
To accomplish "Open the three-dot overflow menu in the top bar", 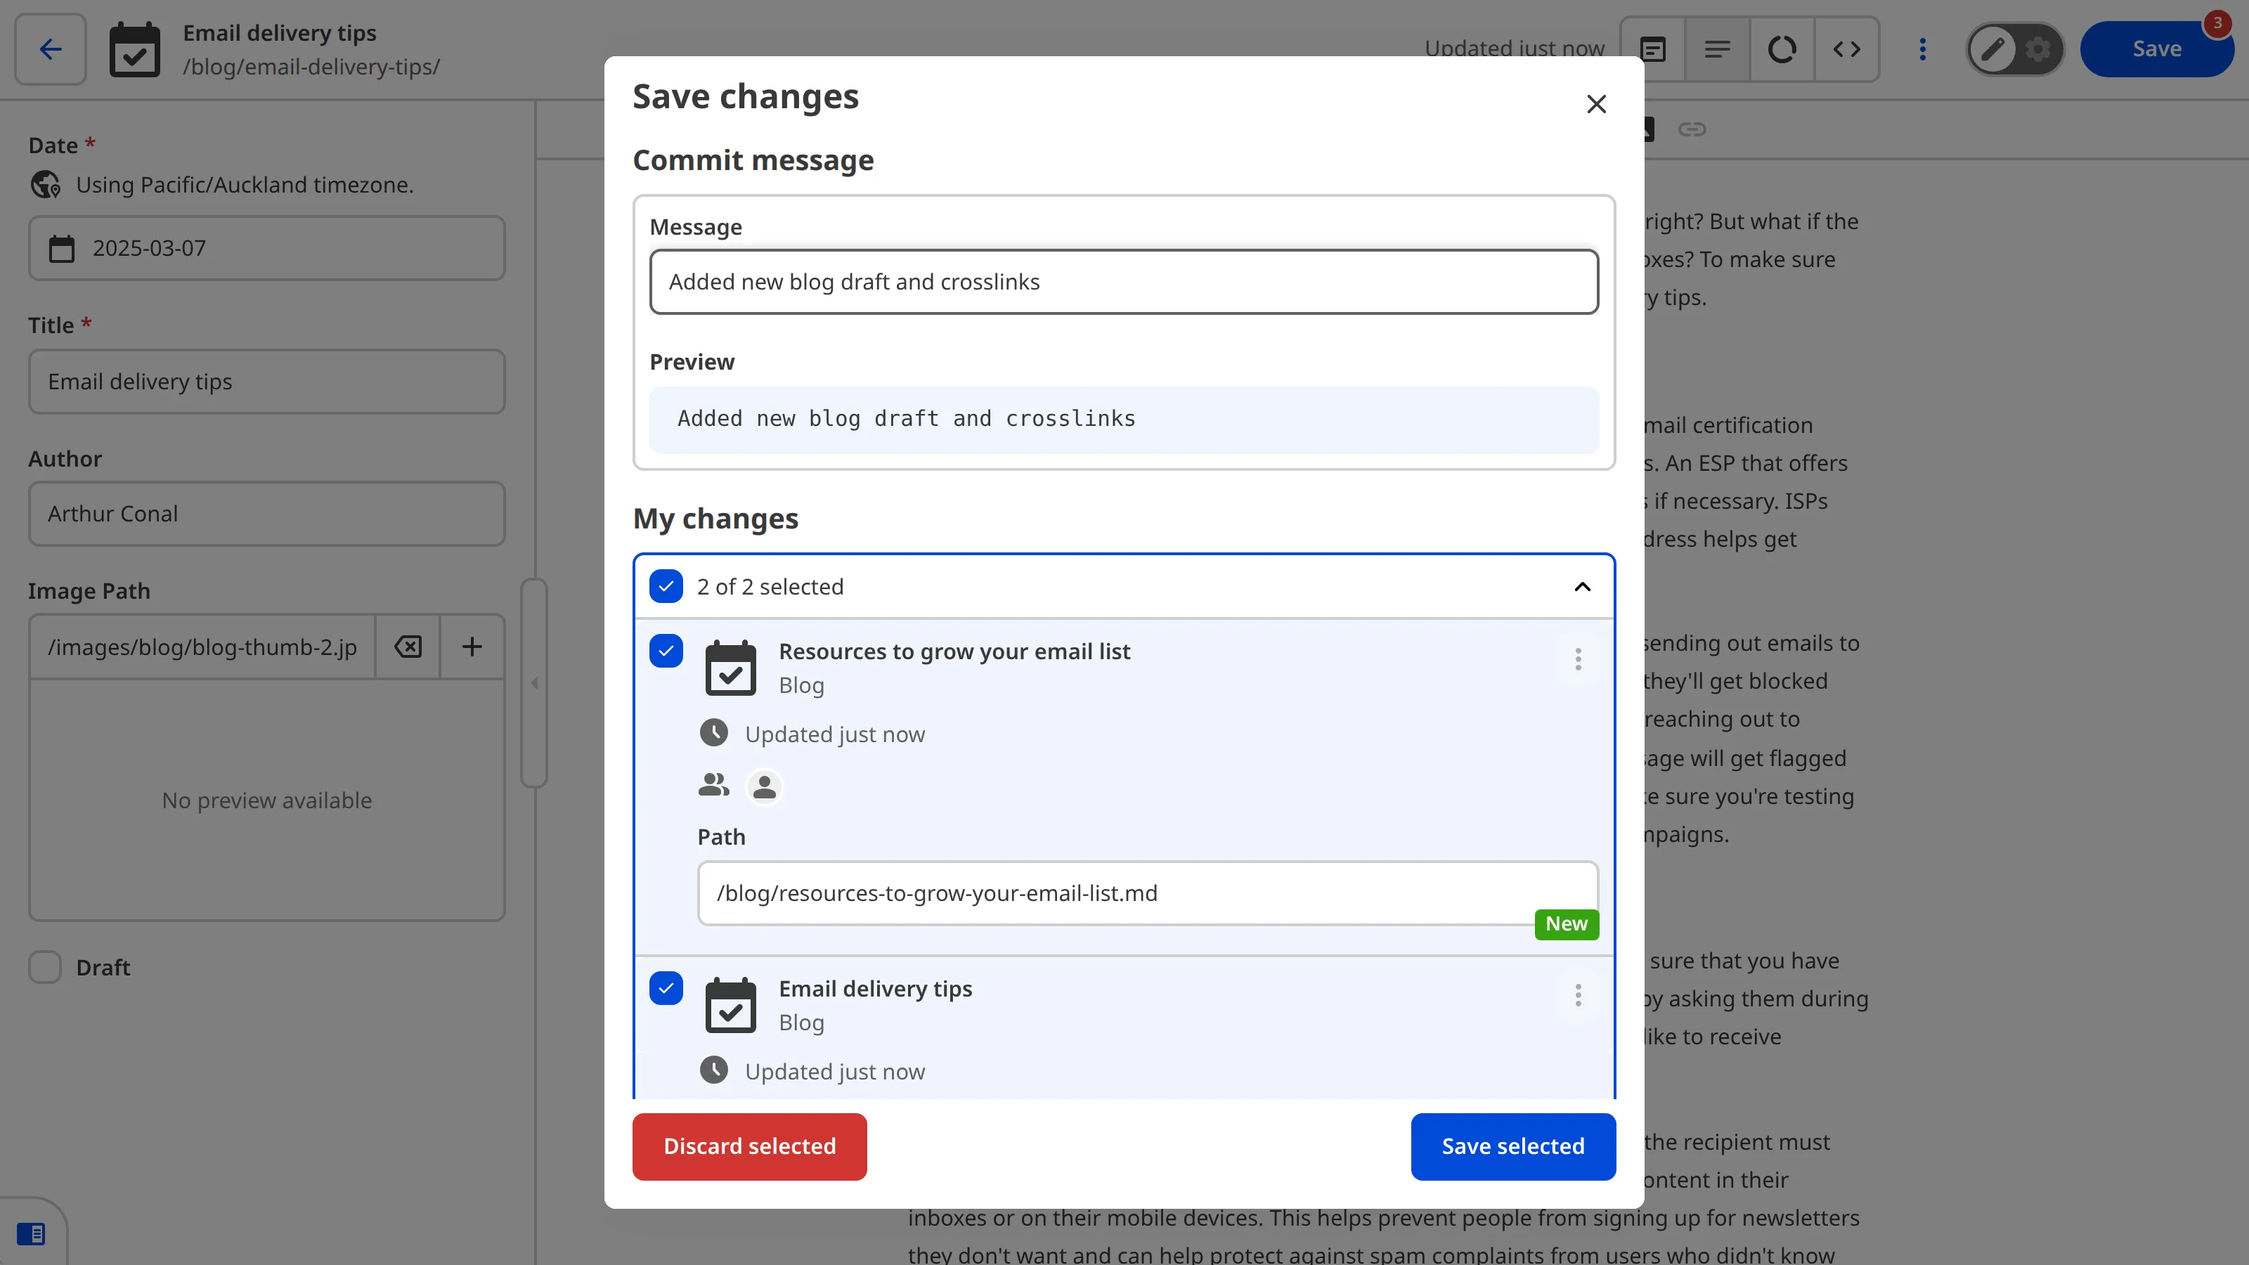I will pyautogui.click(x=1922, y=49).
